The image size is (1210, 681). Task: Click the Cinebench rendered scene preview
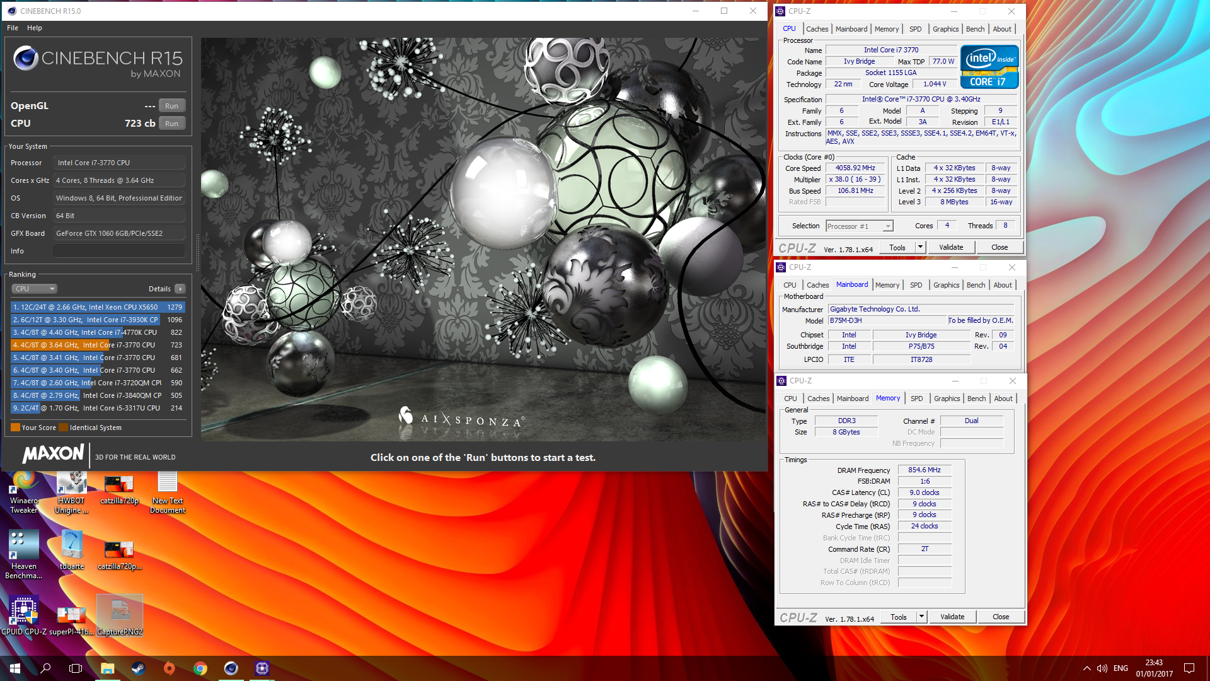point(483,240)
